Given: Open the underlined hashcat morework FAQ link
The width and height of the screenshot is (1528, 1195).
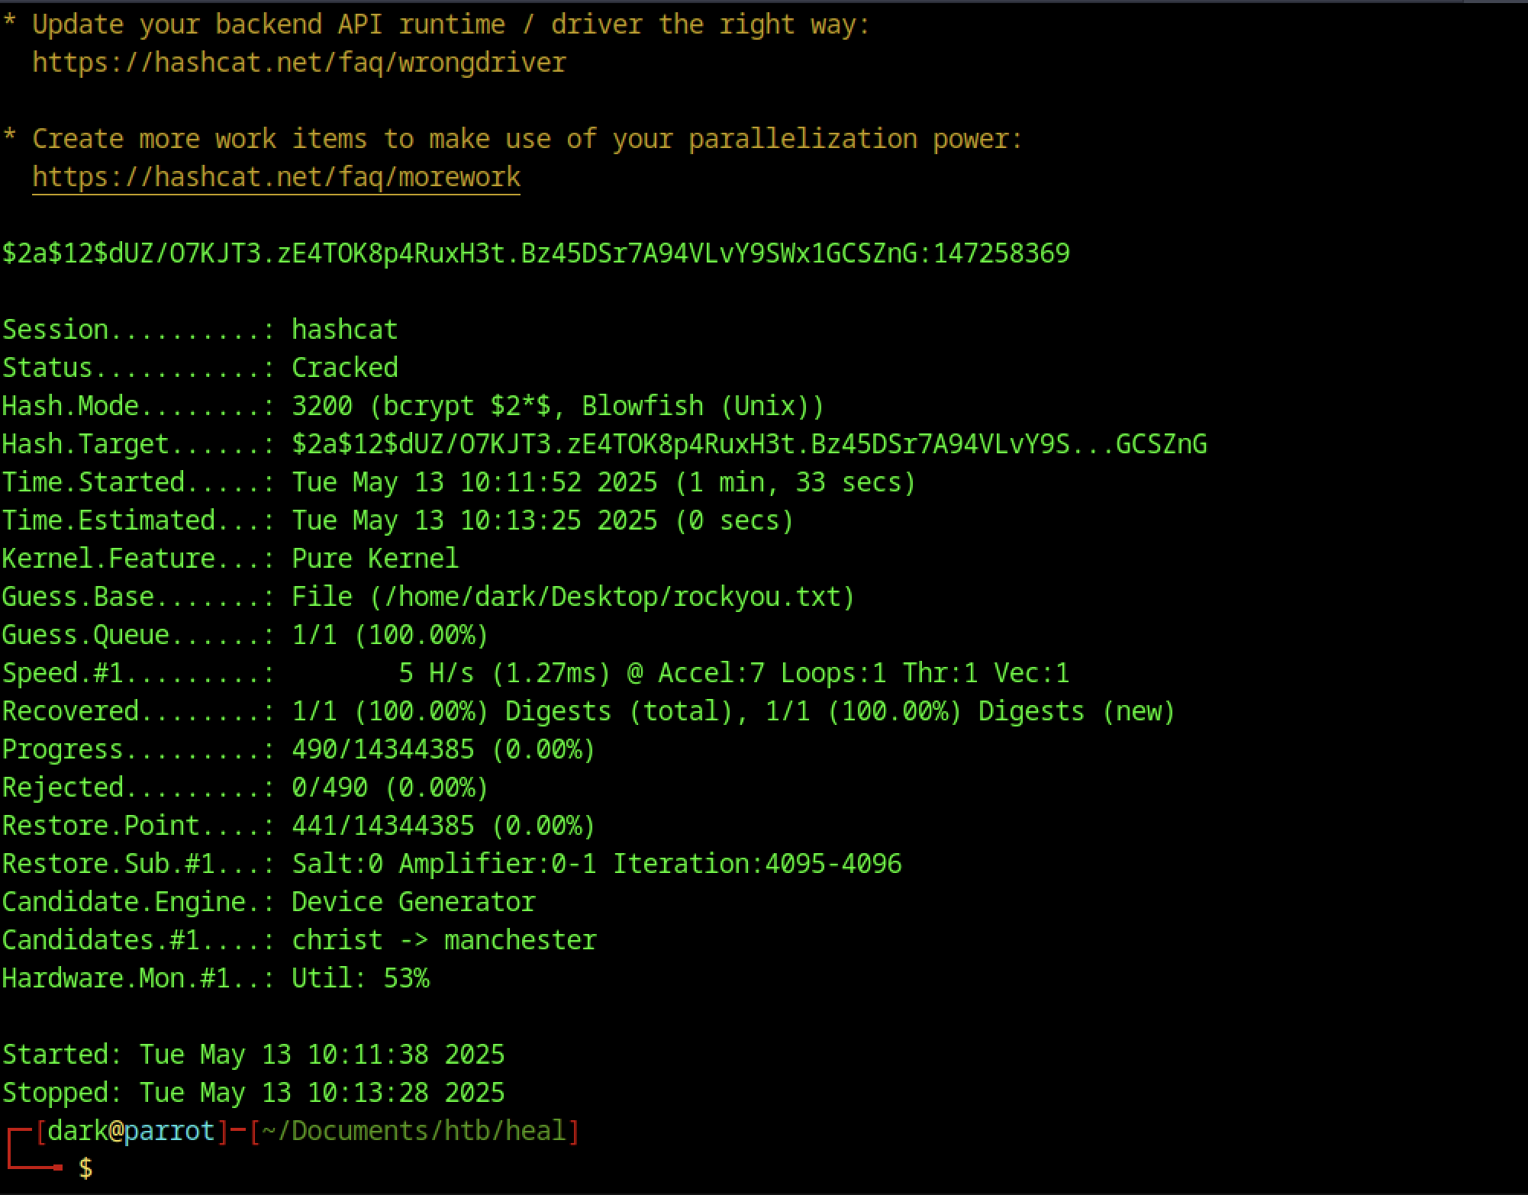Looking at the screenshot, I should [276, 177].
